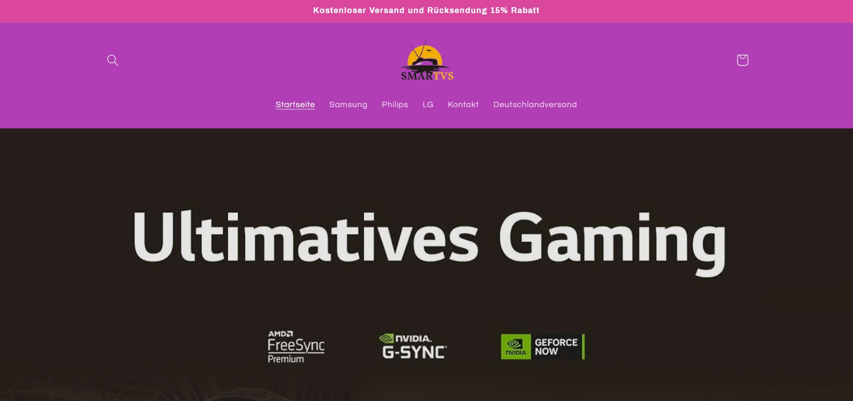Open the shopping cart icon
The height and width of the screenshot is (401, 853).
click(742, 60)
